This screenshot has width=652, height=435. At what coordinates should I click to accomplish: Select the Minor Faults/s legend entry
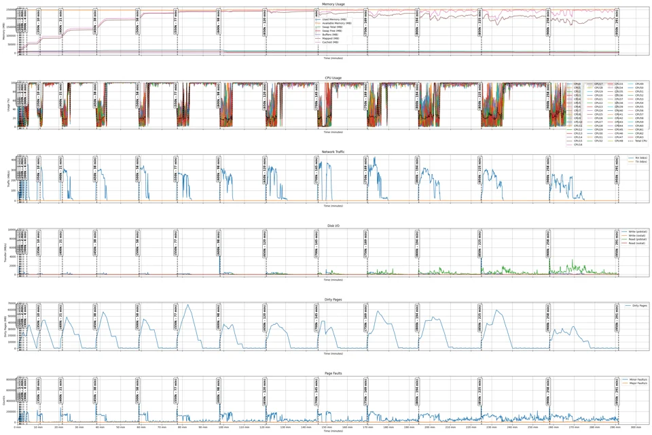click(635, 379)
